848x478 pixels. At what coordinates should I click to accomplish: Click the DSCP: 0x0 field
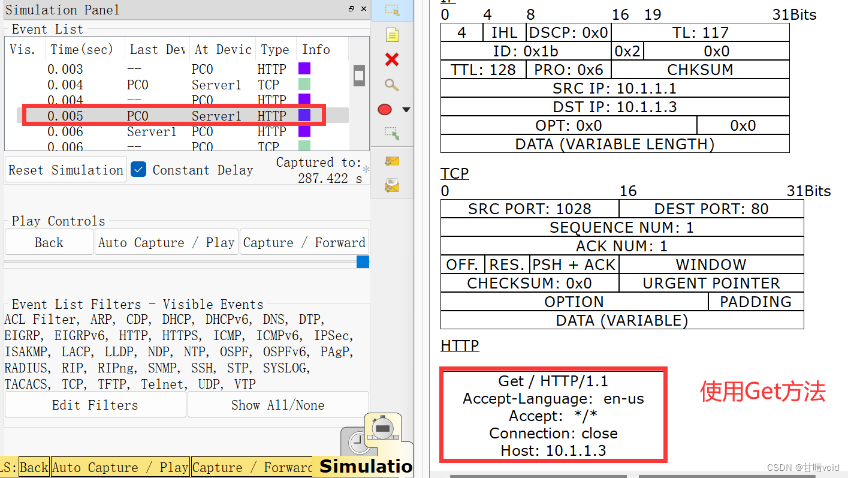click(x=569, y=32)
